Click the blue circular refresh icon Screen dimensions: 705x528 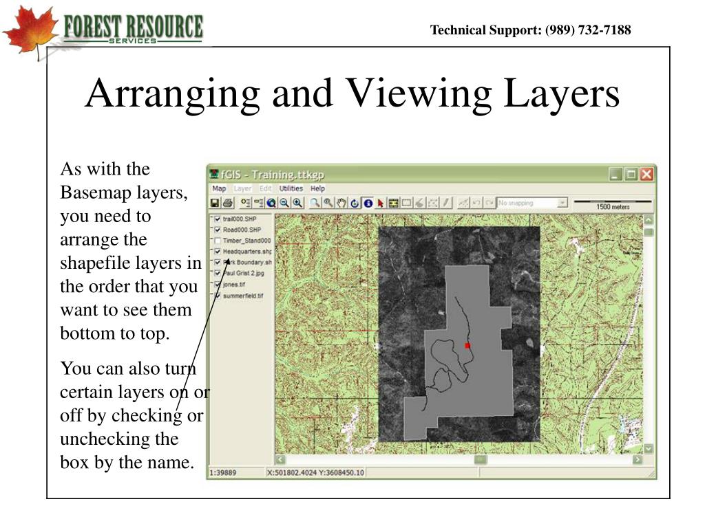(355, 203)
